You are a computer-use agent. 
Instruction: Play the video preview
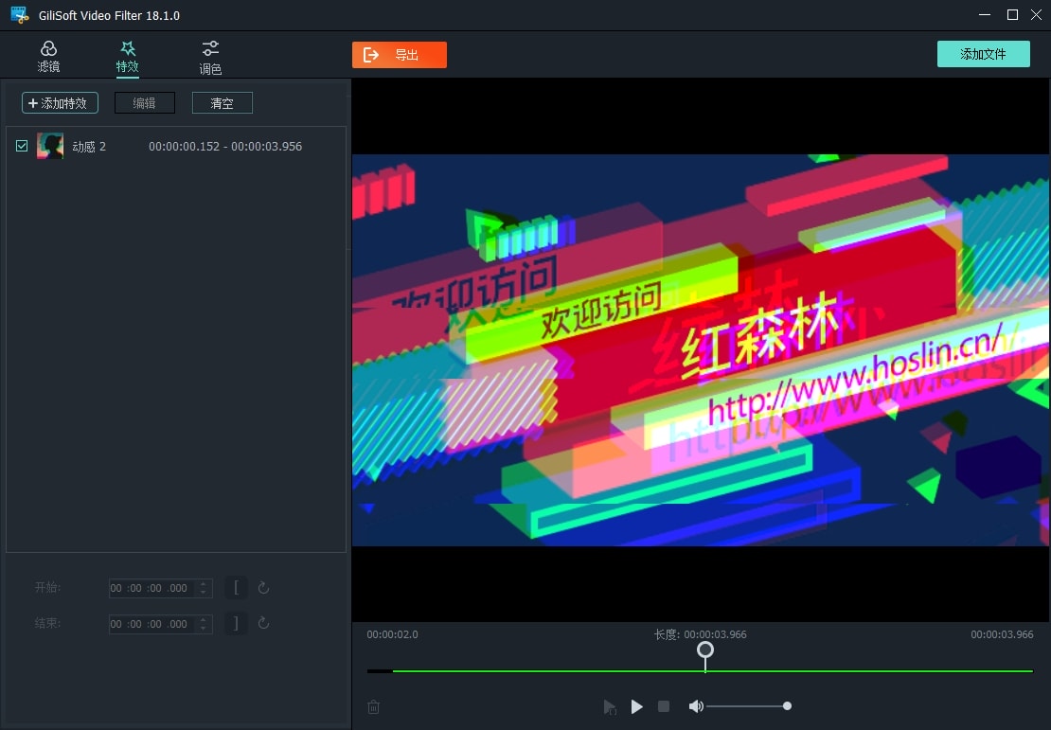point(637,706)
